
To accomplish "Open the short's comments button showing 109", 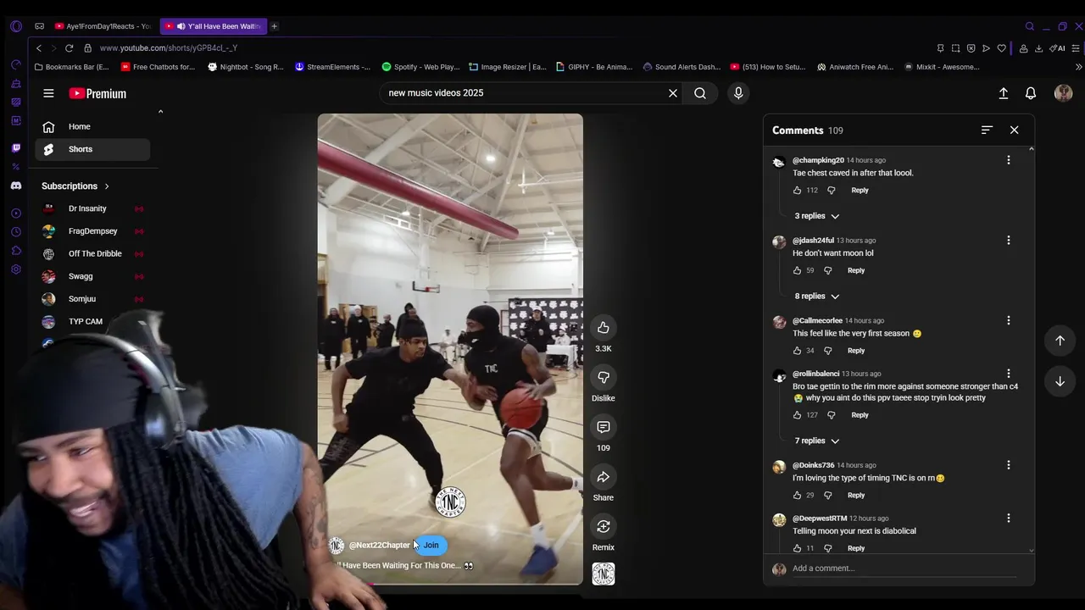I will pyautogui.click(x=604, y=427).
